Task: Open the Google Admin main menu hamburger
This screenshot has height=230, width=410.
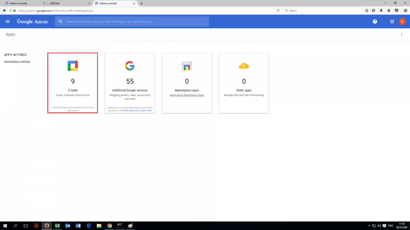Action: pos(8,21)
